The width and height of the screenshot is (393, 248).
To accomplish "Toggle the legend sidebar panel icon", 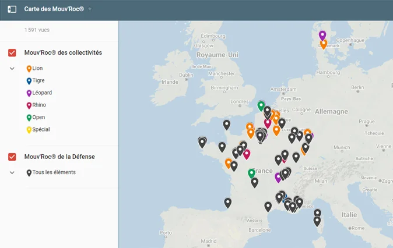I will (12, 10).
